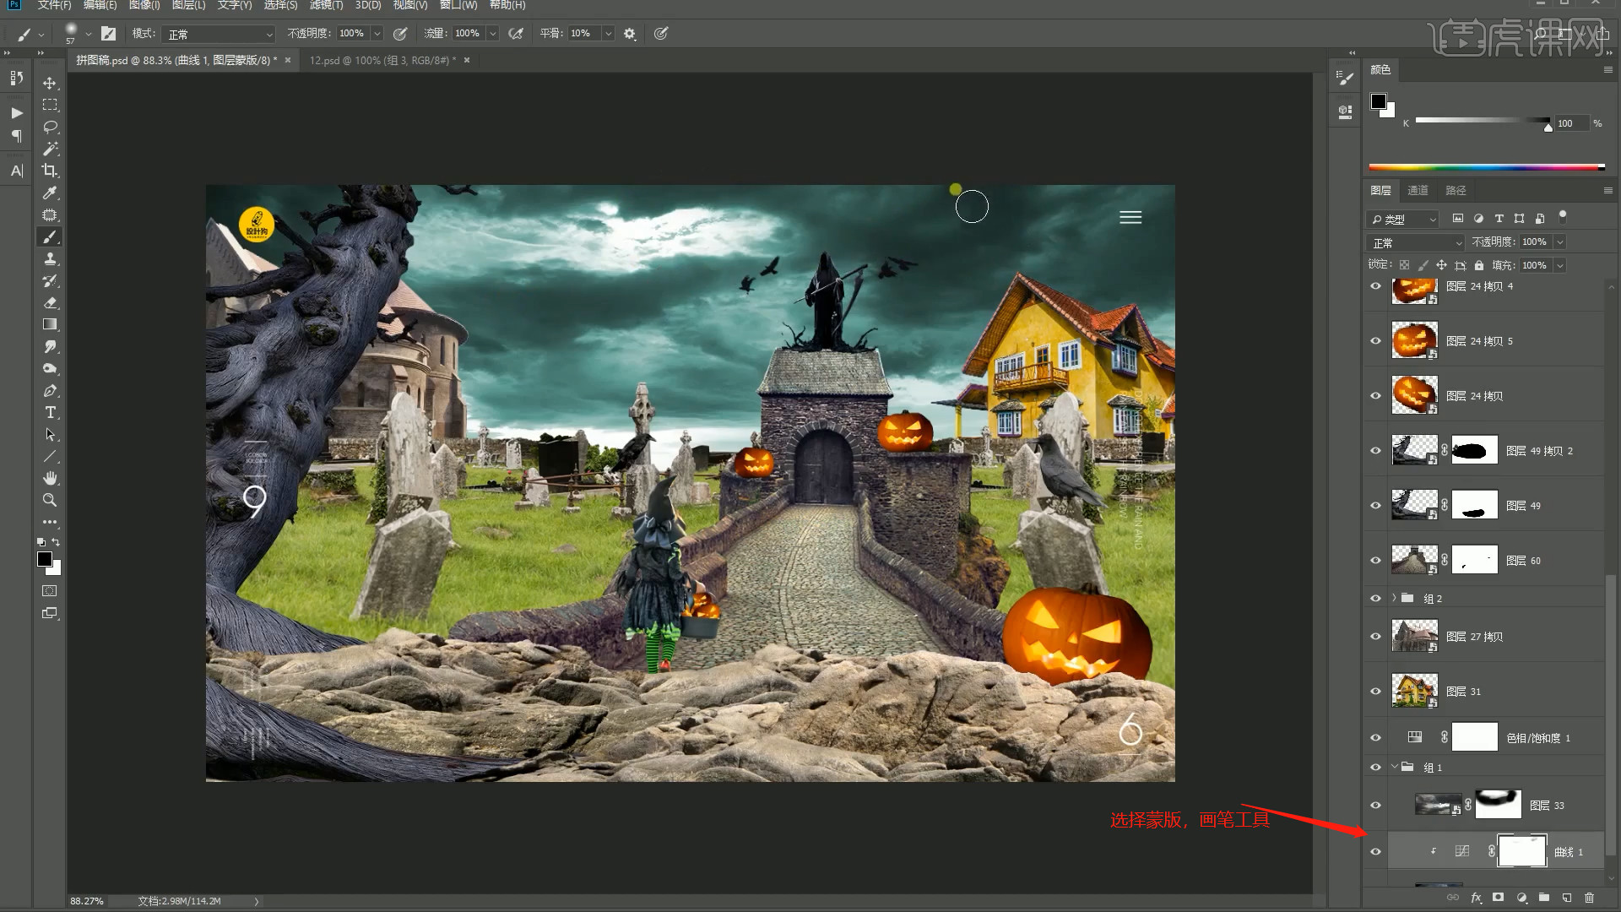This screenshot has width=1621, height=912.
Task: Lock all with the padlock icon
Action: click(x=1479, y=265)
